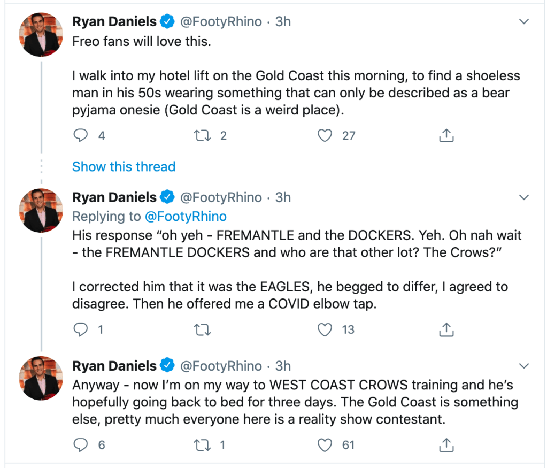547x468 pixels.
Task: Expand options menu on the second tweet
Action: click(524, 197)
